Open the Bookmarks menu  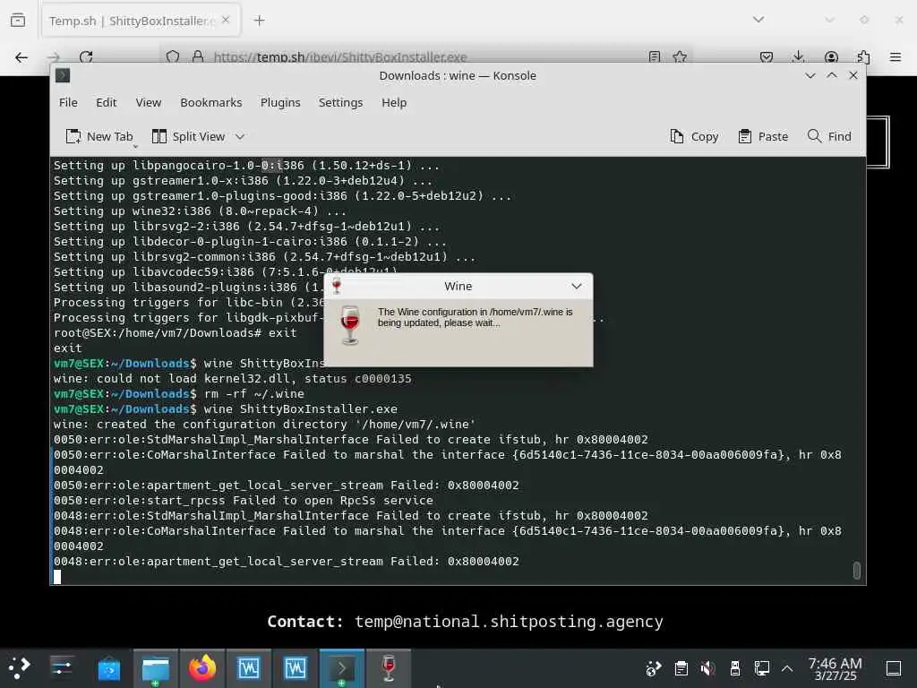211,102
